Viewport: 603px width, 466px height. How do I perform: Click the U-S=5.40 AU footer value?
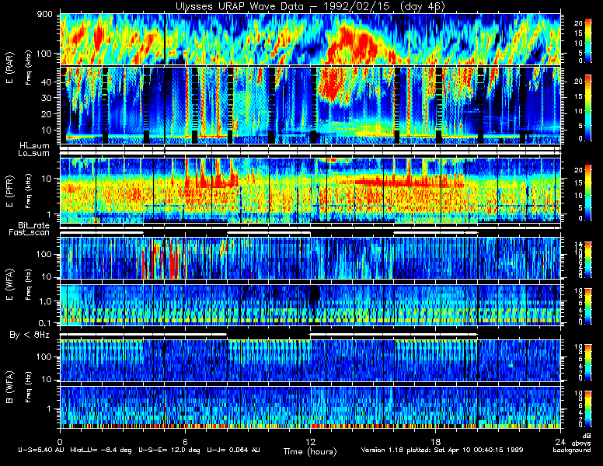[41, 450]
